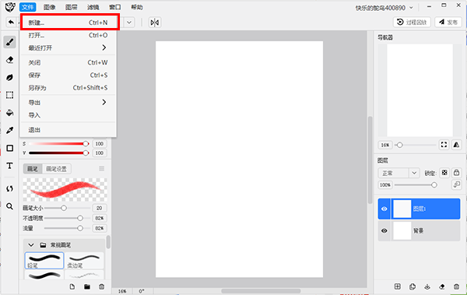Viewport: 467px width, 295px height.
Task: Select the Text tool
Action: pos(9,166)
